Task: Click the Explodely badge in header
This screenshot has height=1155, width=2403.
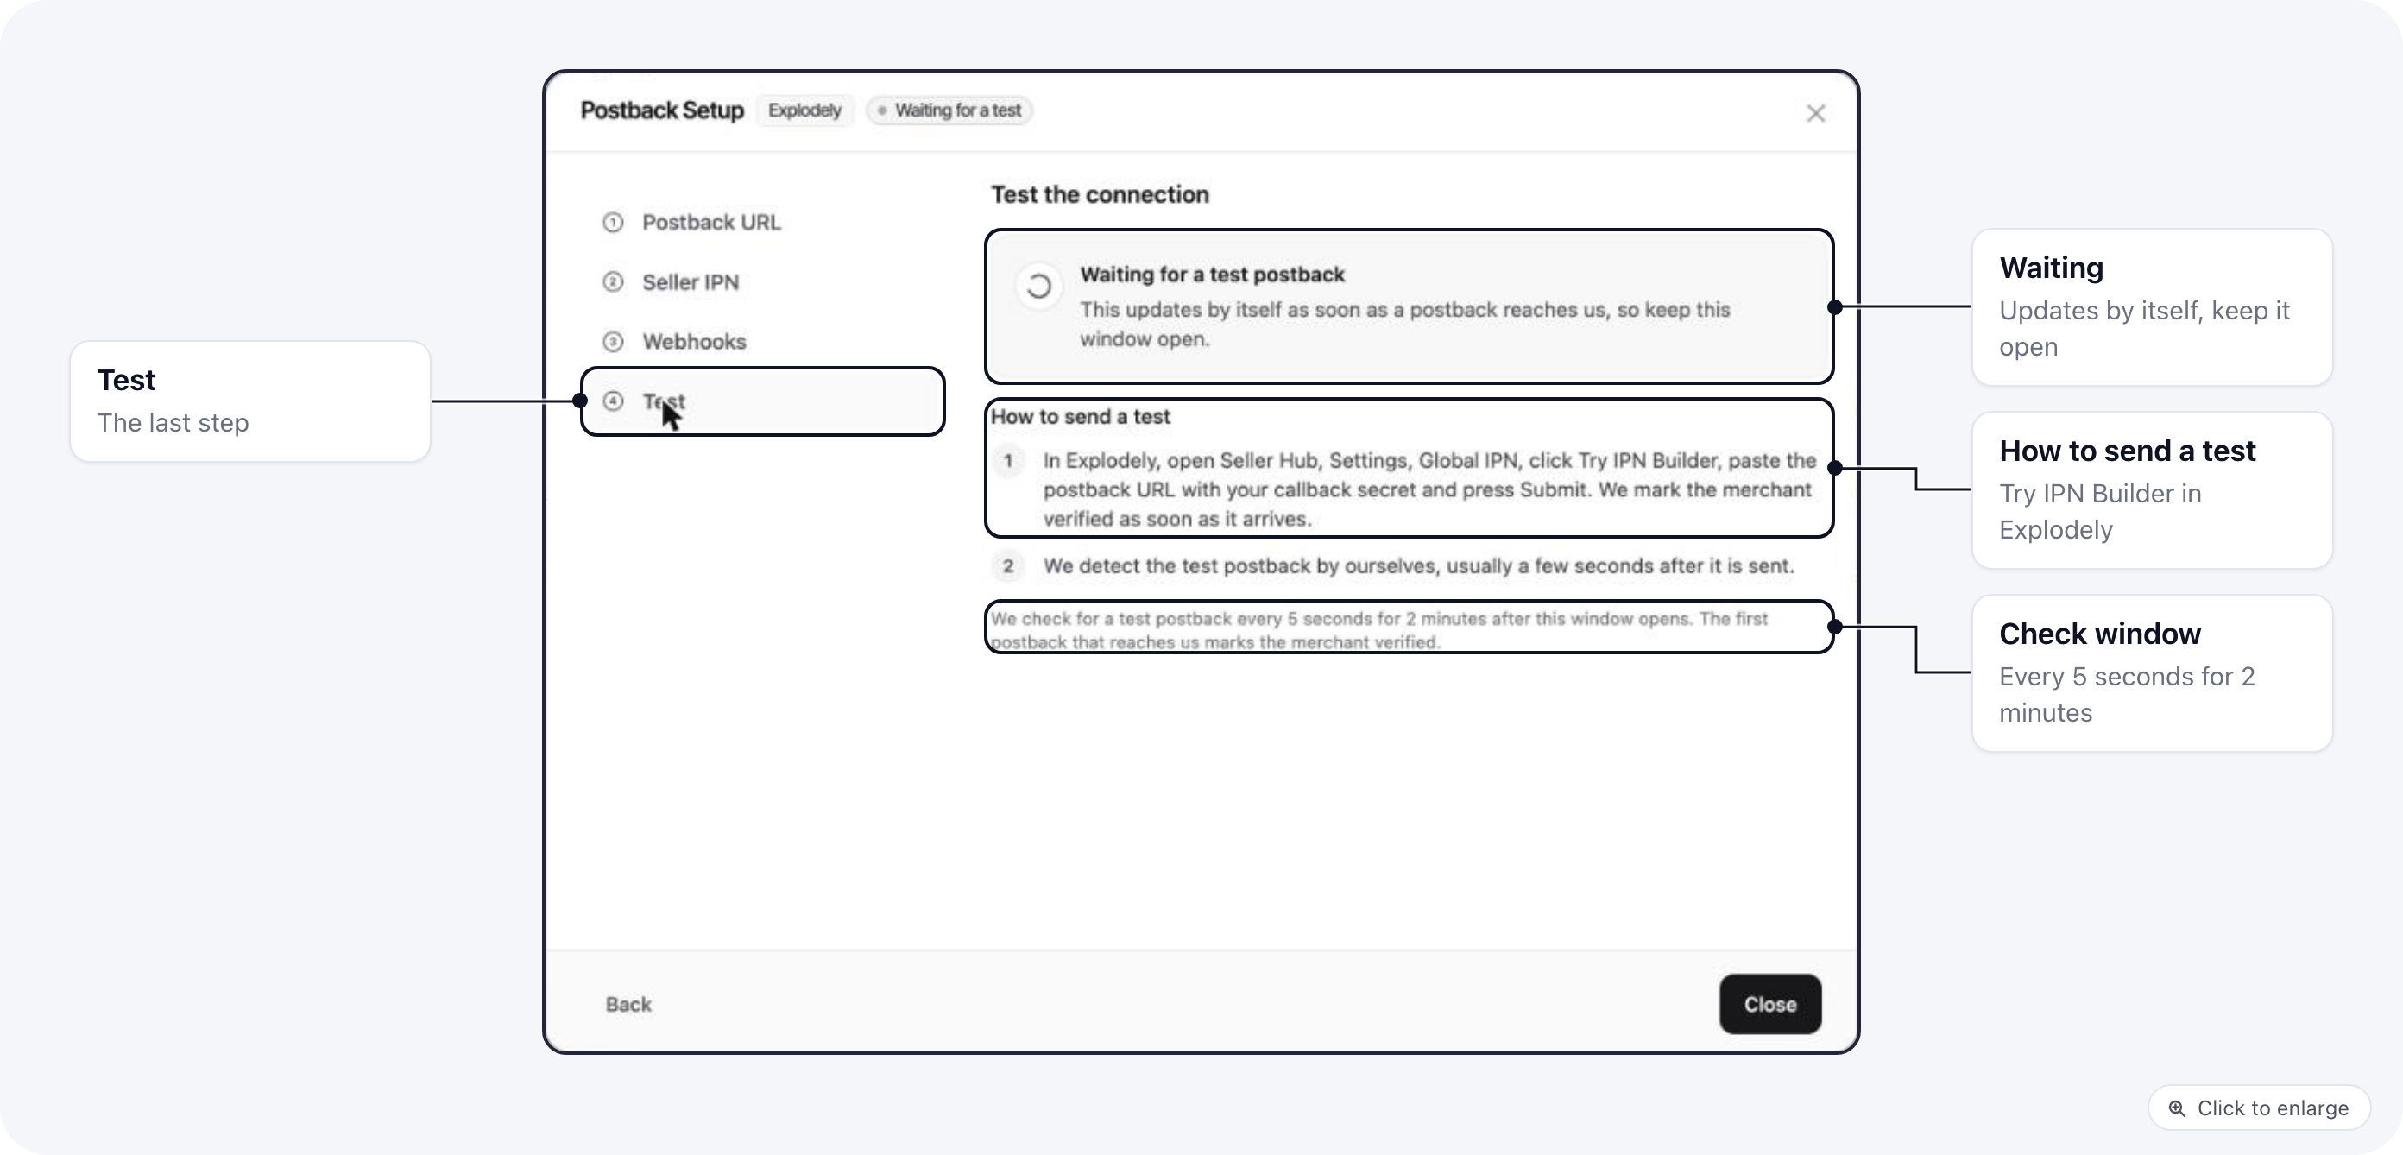Action: [804, 110]
